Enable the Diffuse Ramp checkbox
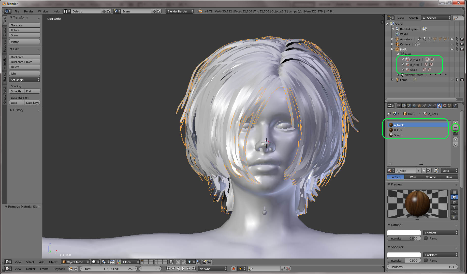This screenshot has width=467, height=274. tap(426, 238)
